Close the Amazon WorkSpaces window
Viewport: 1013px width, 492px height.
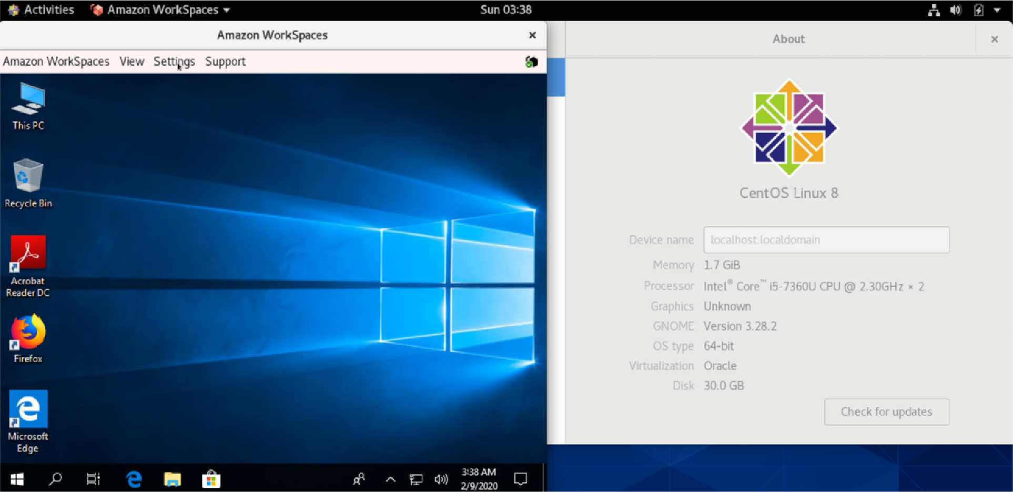tap(532, 35)
